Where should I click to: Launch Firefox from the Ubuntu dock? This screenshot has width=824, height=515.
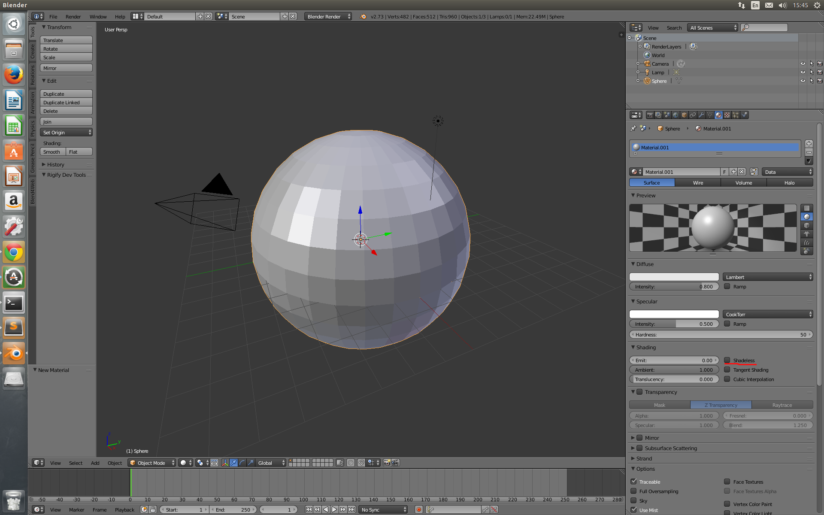click(x=14, y=75)
